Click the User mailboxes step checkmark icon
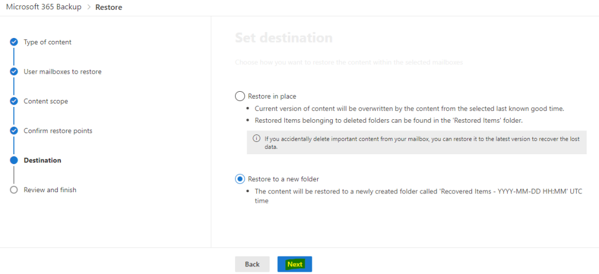Viewport: 599px width, 274px height. click(14, 71)
